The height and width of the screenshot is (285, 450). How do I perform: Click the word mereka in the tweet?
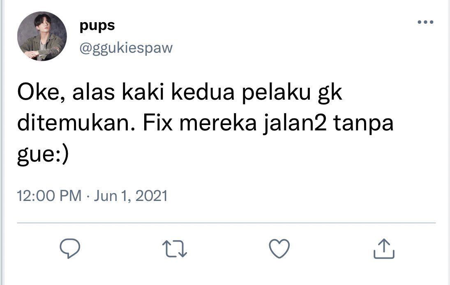(218, 123)
